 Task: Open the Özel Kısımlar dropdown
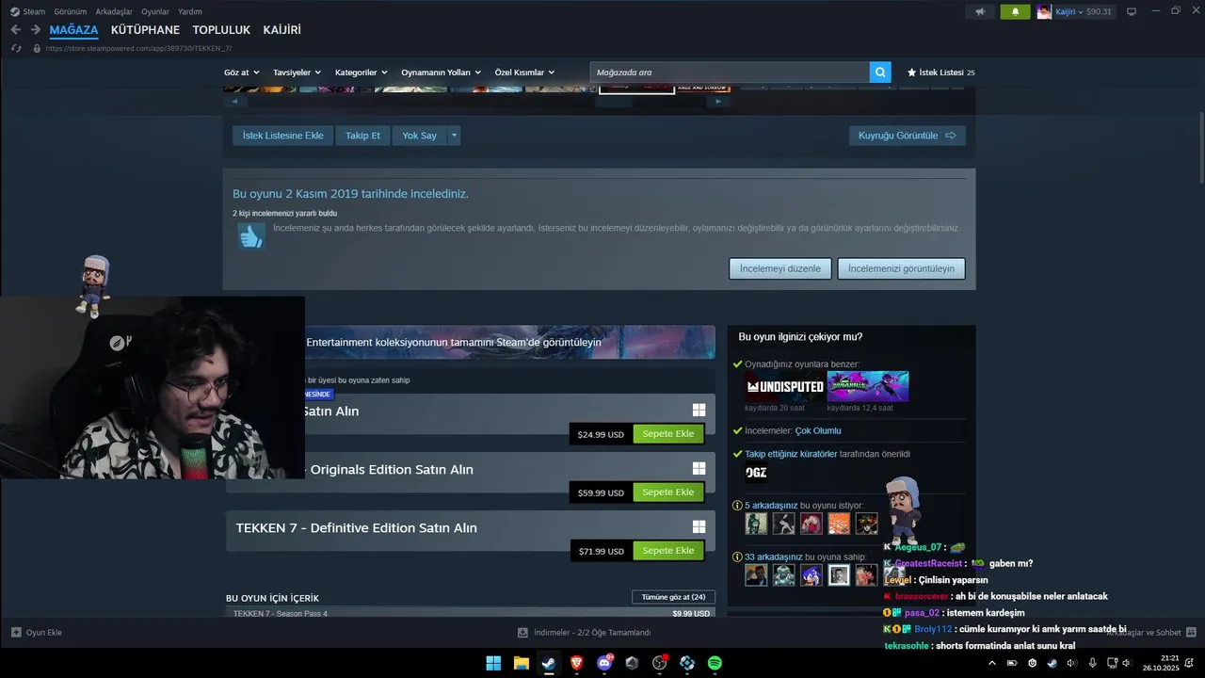point(524,73)
